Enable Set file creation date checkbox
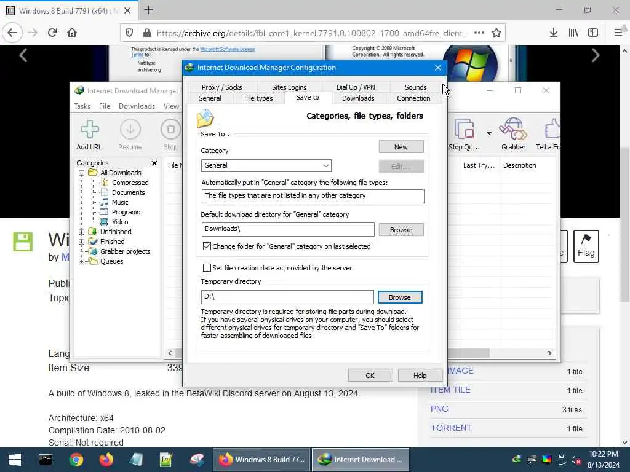Image resolution: width=630 pixels, height=472 pixels. (207, 268)
